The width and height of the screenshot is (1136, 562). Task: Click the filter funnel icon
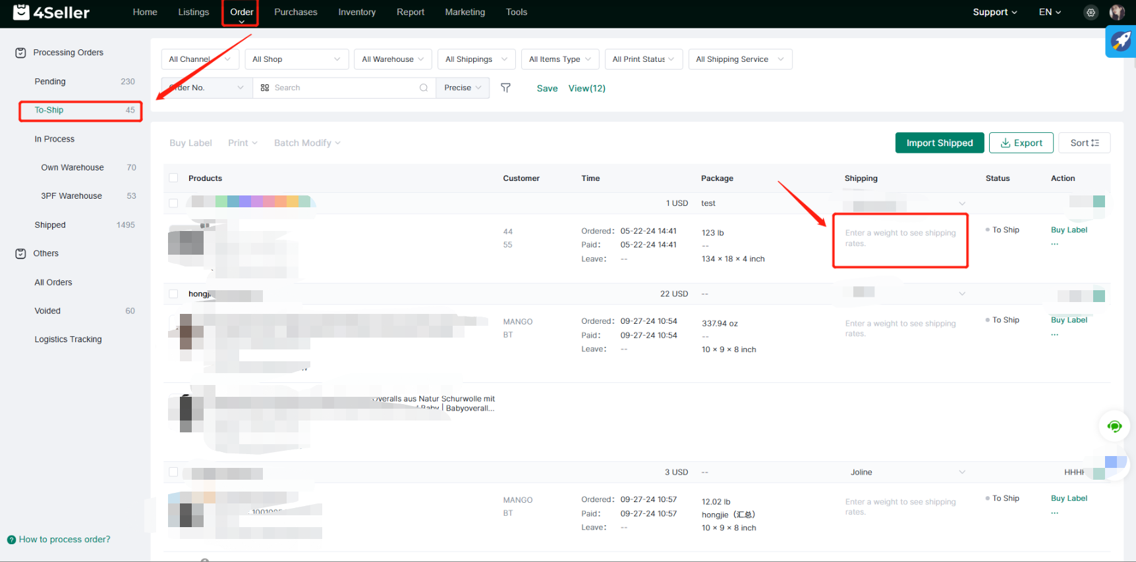tap(505, 88)
